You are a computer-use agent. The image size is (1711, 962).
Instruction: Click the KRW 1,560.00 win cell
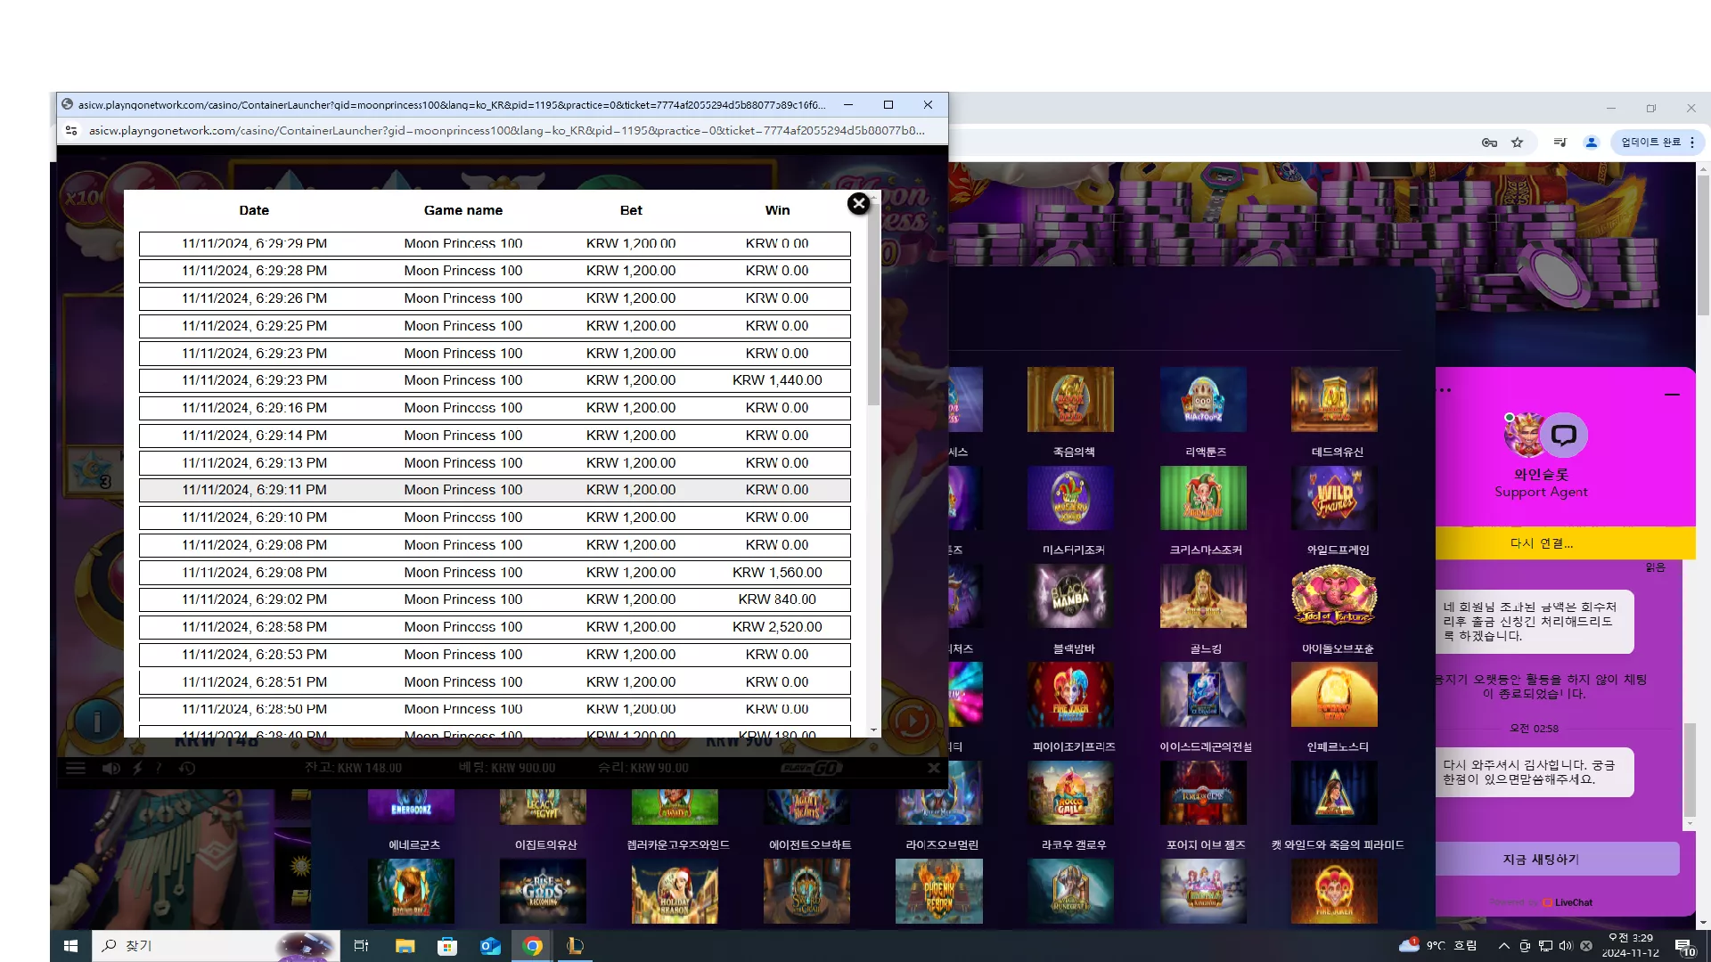(x=777, y=573)
